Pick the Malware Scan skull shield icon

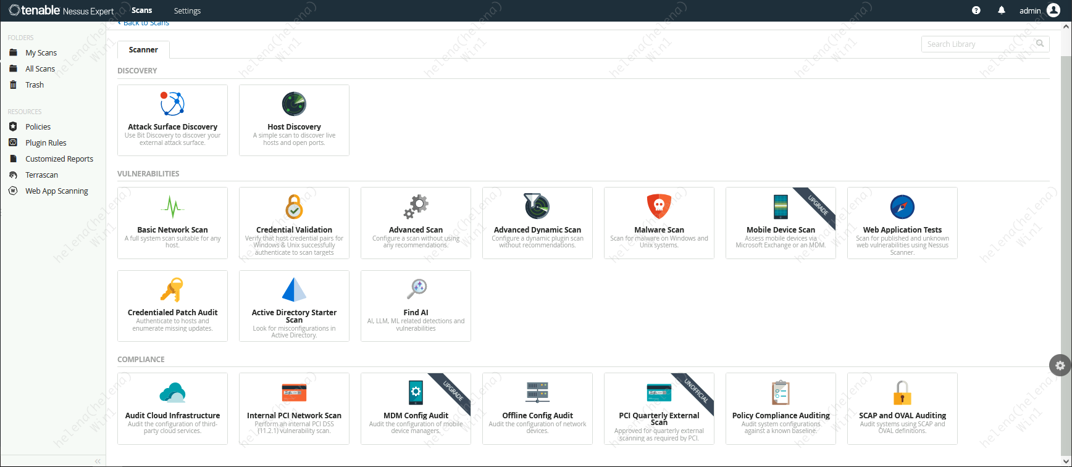pyautogui.click(x=659, y=207)
